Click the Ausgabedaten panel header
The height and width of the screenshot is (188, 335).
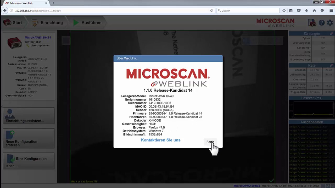(x=312, y=122)
